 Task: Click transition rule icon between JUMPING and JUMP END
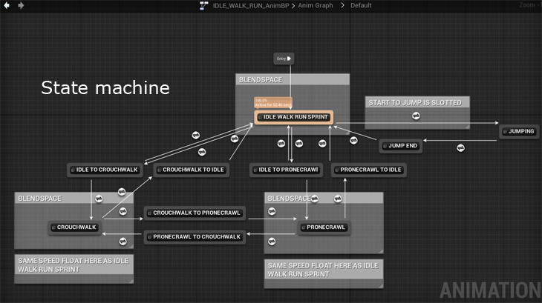coord(460,148)
